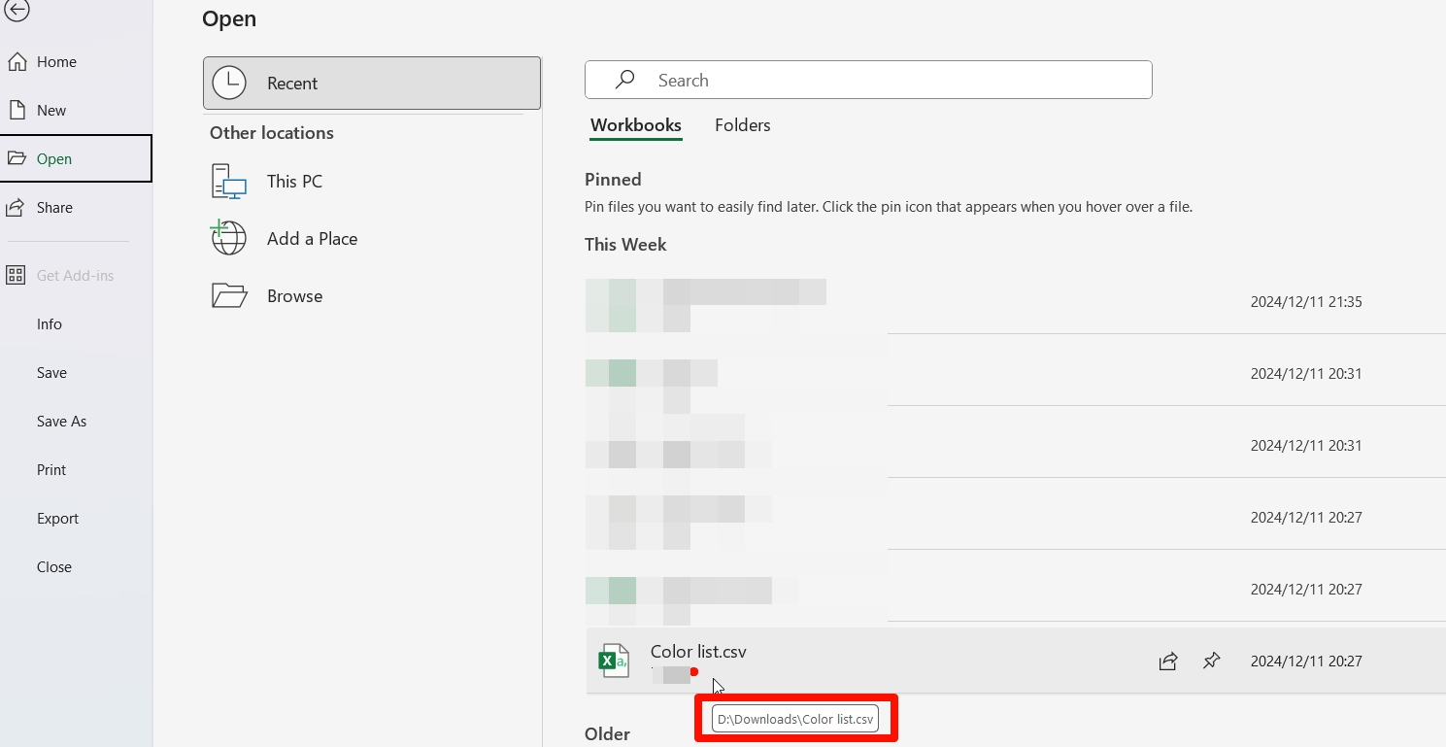Click Browse to locate files
The height and width of the screenshot is (747, 1446).
[x=294, y=296]
